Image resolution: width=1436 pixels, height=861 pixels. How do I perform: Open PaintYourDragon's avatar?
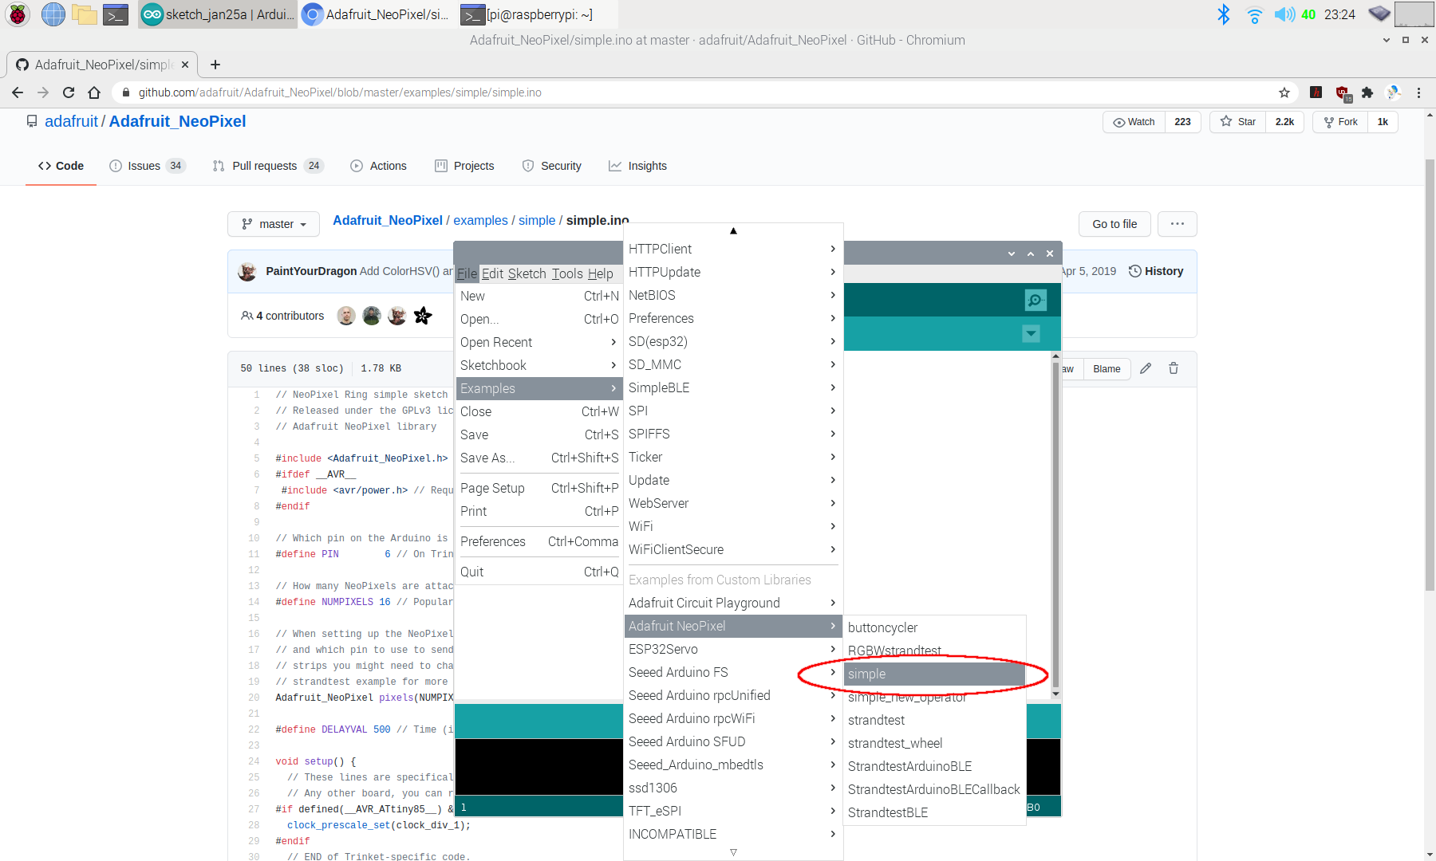[247, 271]
